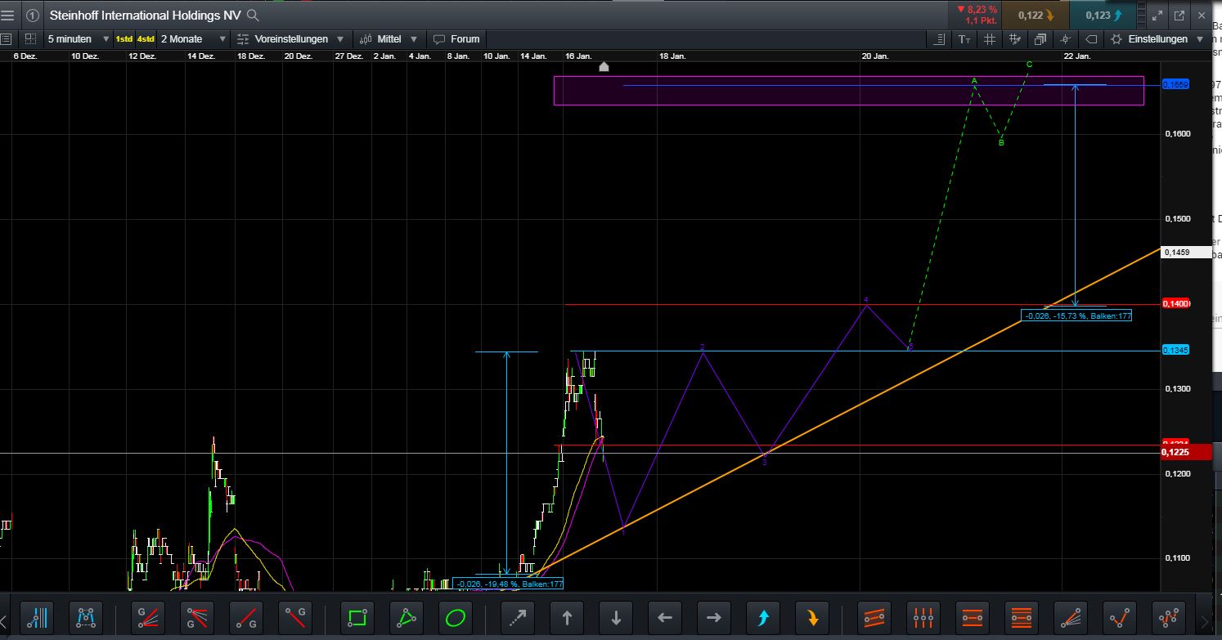Viewport: 1222px width, 640px height.
Task: Select the blue bullish signal arrow tool
Action: [763, 618]
